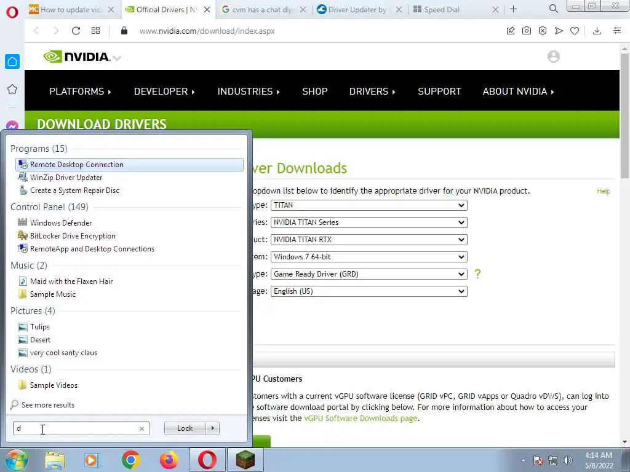This screenshot has height=472, width=630.
Task: Launch Windows Media Player from taskbar
Action: [92, 460]
